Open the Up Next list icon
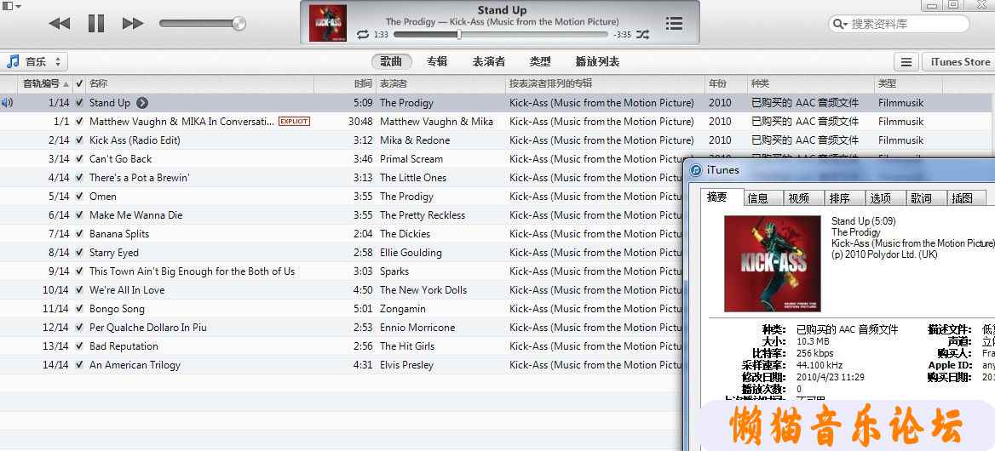The width and height of the screenshot is (995, 451). click(674, 24)
